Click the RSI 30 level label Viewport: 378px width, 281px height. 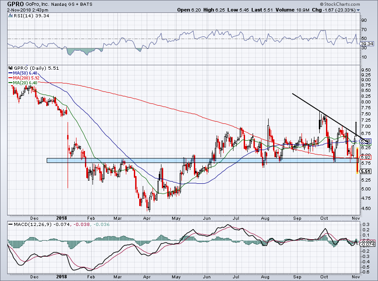tap(364, 48)
